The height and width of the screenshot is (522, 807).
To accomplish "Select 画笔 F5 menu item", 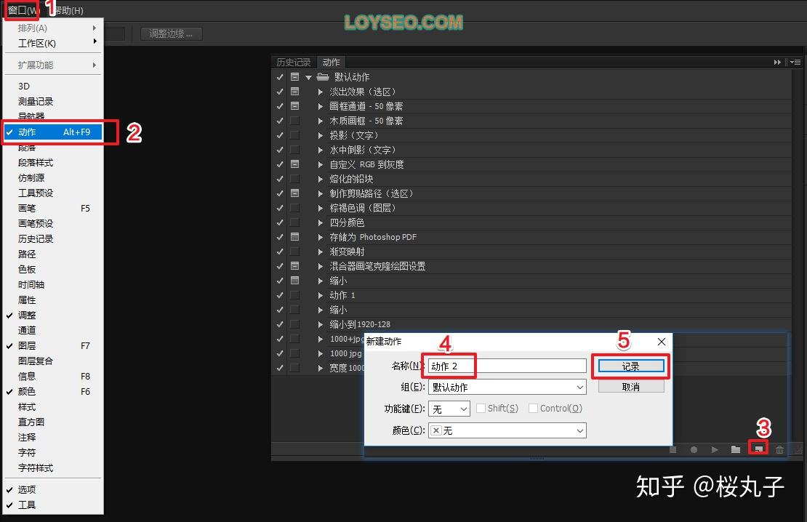I will click(52, 208).
